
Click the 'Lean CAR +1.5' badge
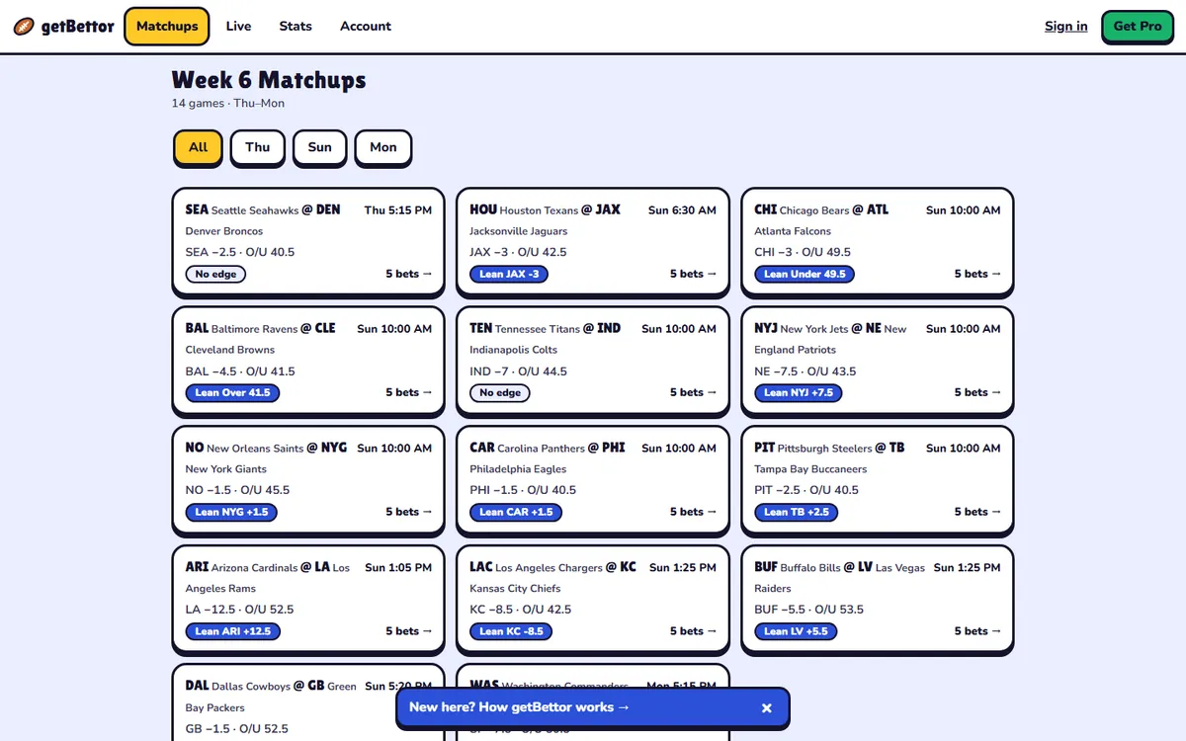pyautogui.click(x=516, y=512)
